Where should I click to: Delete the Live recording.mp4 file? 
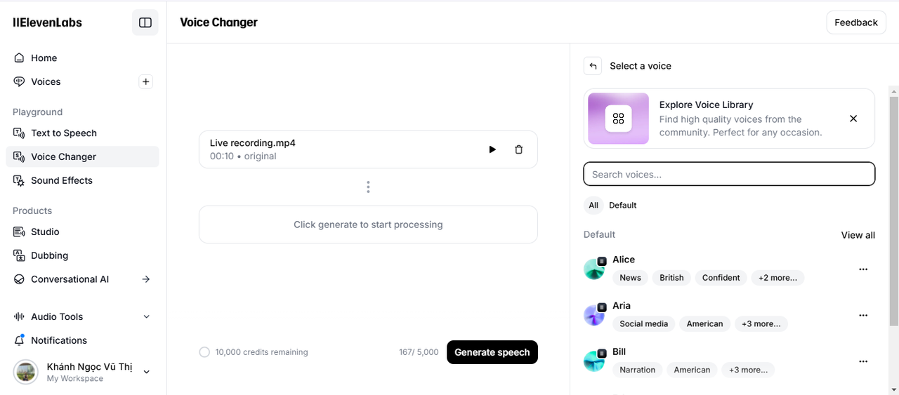tap(519, 149)
